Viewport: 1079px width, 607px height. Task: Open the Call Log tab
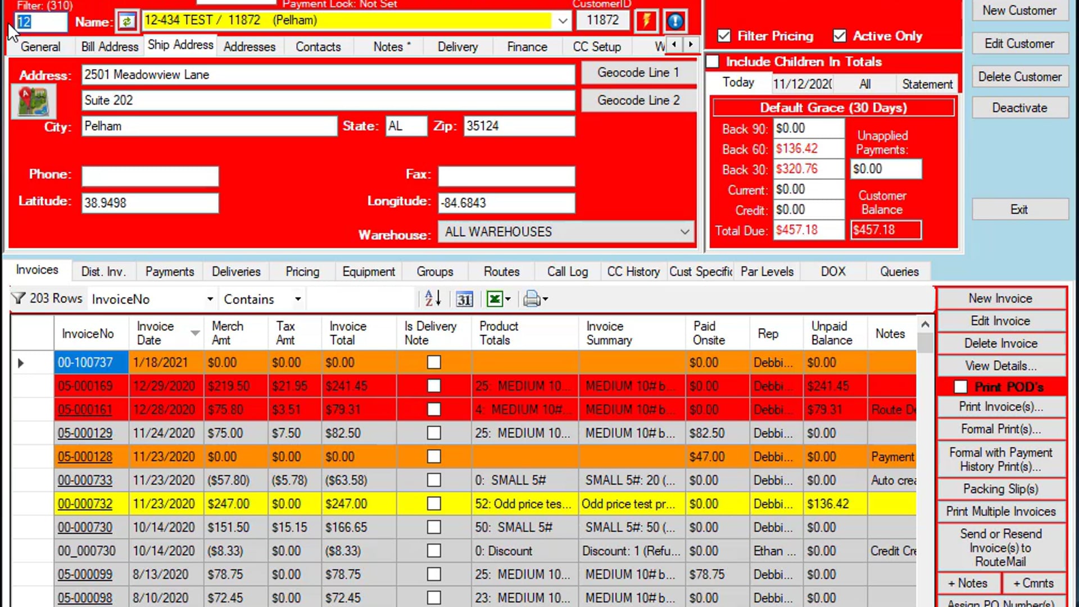pyautogui.click(x=568, y=271)
